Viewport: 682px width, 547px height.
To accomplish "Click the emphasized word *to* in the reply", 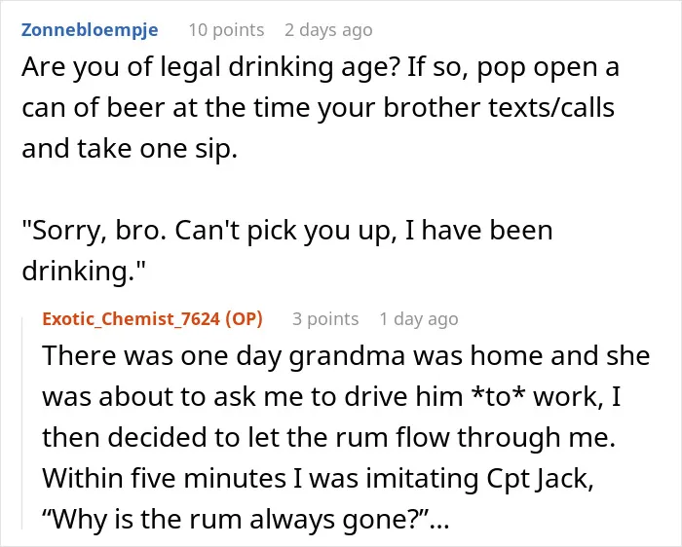I will 498,397.
